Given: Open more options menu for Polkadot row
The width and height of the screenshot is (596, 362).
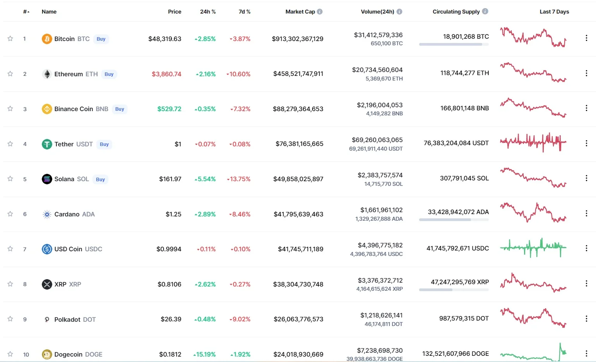Looking at the screenshot, I should tap(586, 319).
